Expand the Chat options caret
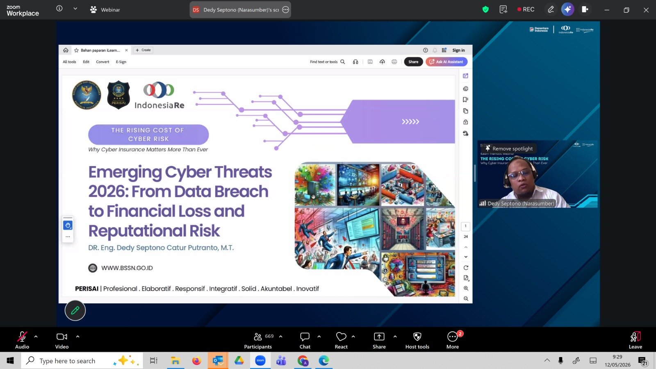The image size is (656, 369). pos(319,337)
